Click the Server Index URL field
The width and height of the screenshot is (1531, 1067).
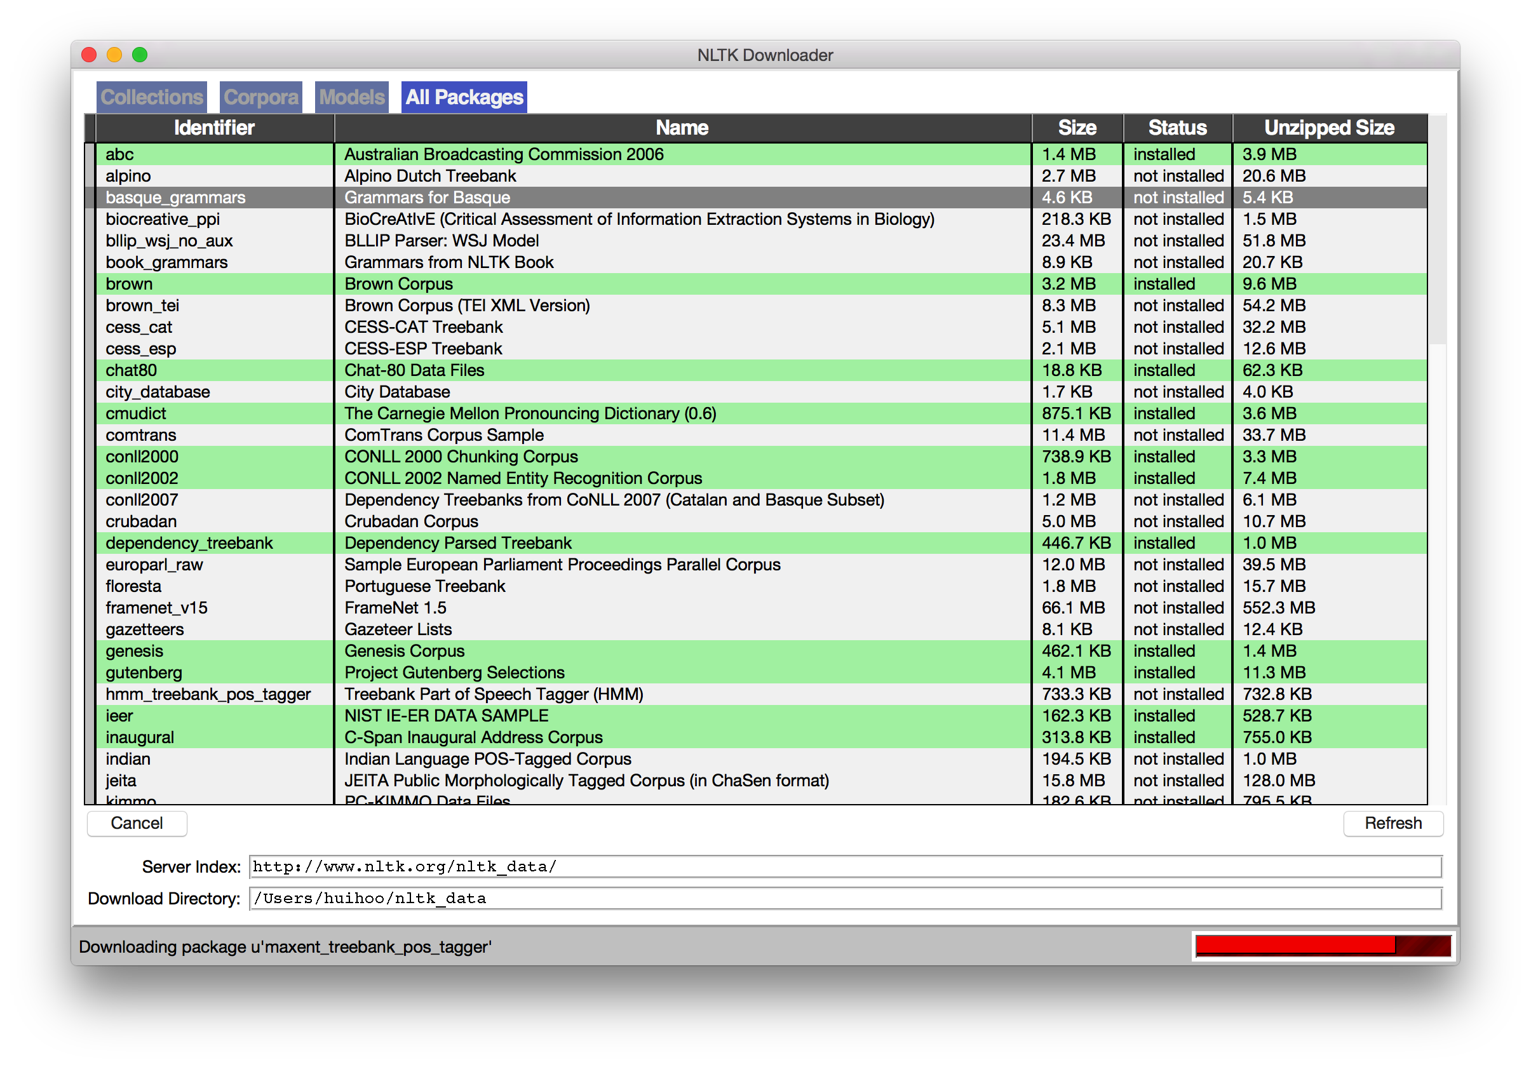844,866
